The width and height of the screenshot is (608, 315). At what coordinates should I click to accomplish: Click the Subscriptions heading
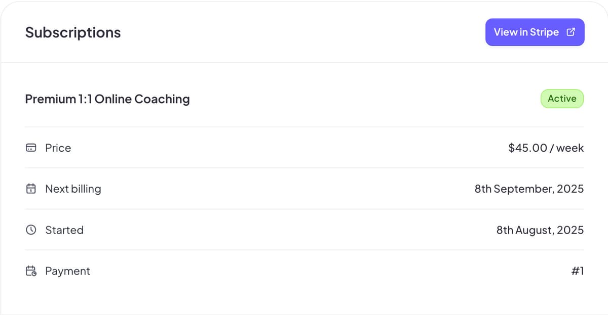point(73,32)
